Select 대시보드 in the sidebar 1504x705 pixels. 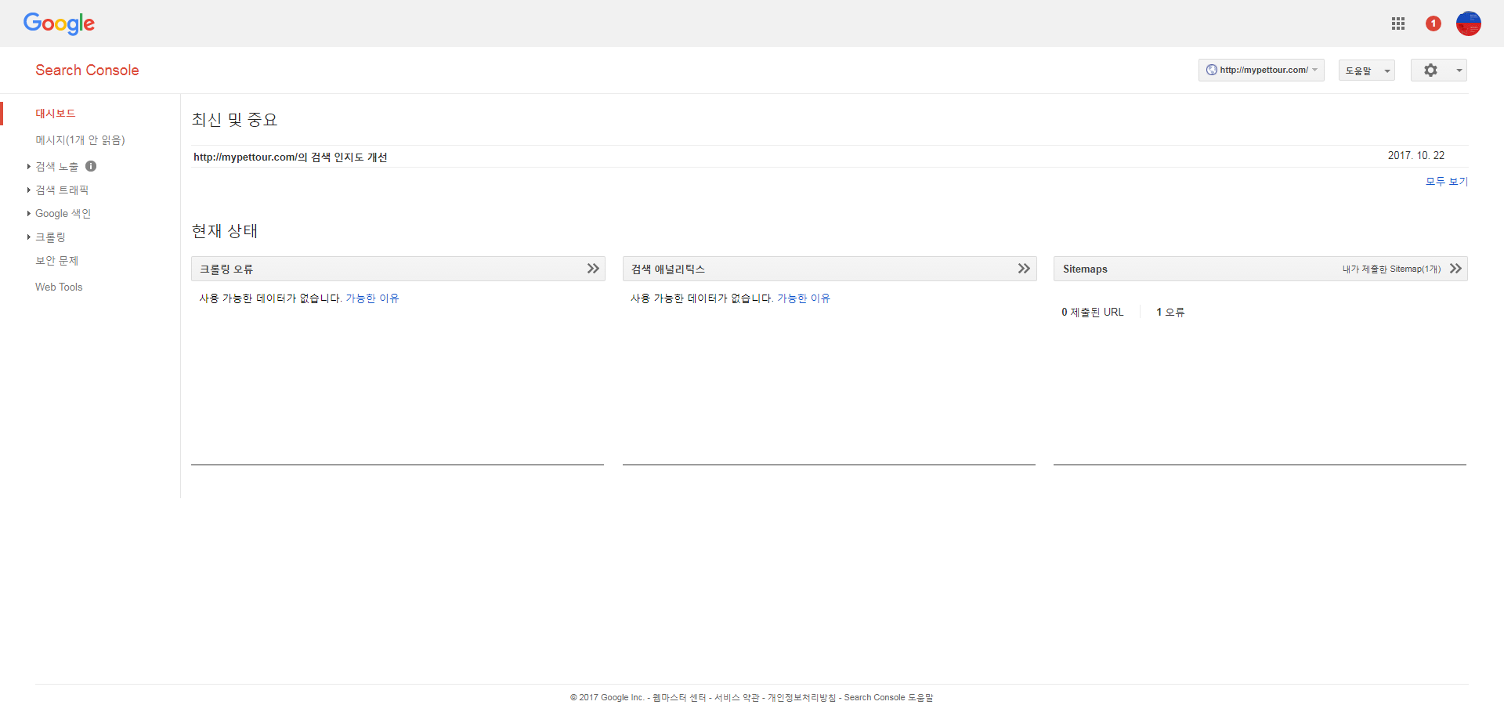point(56,114)
